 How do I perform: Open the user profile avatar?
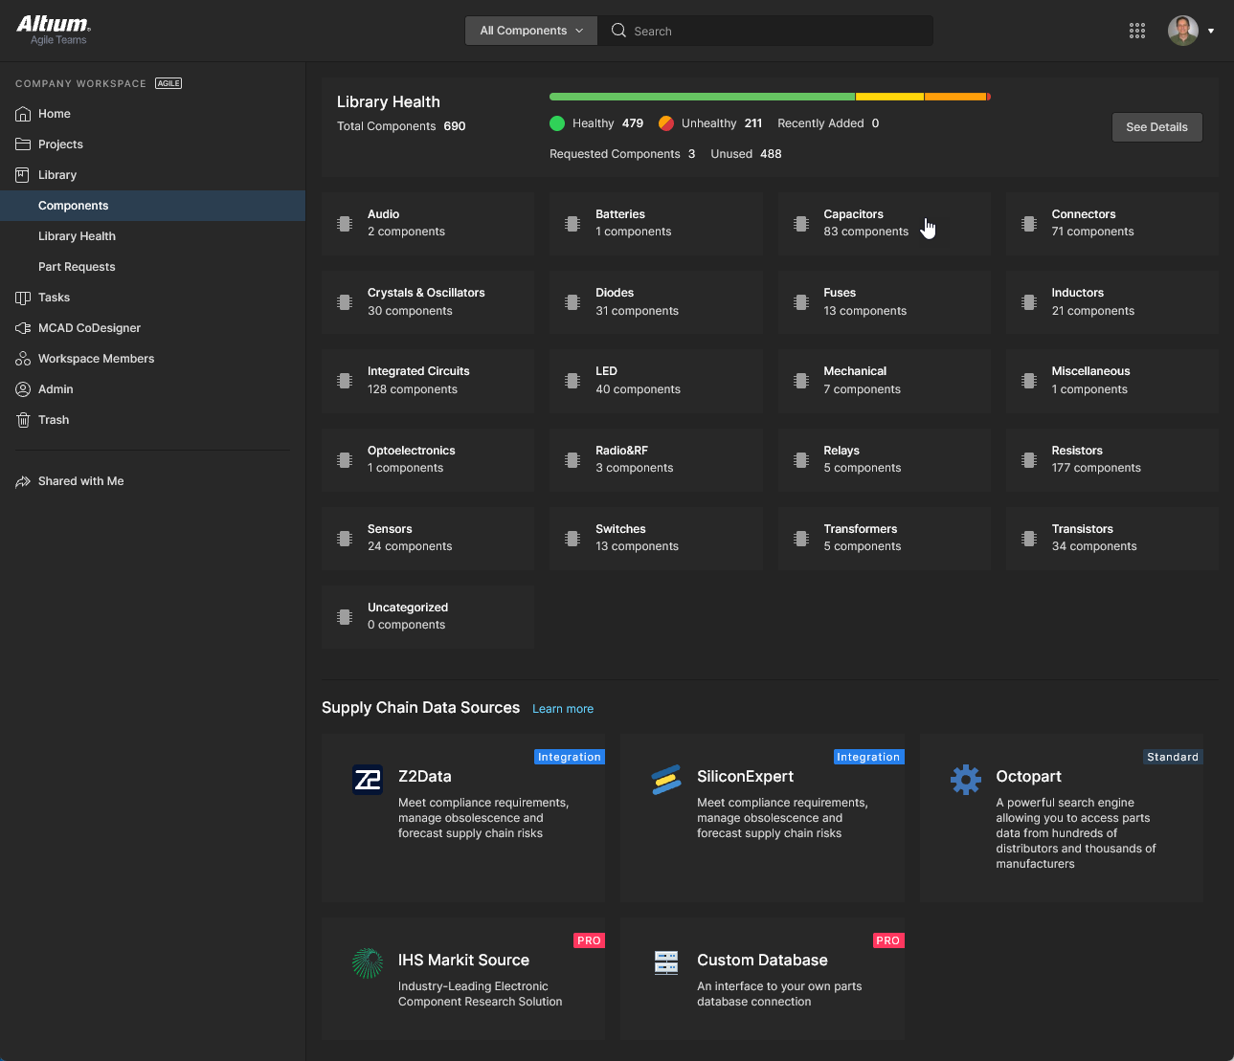click(1183, 31)
